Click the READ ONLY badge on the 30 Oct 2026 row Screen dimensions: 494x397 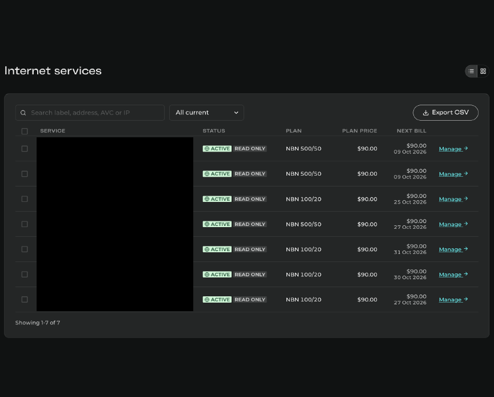[250, 275]
